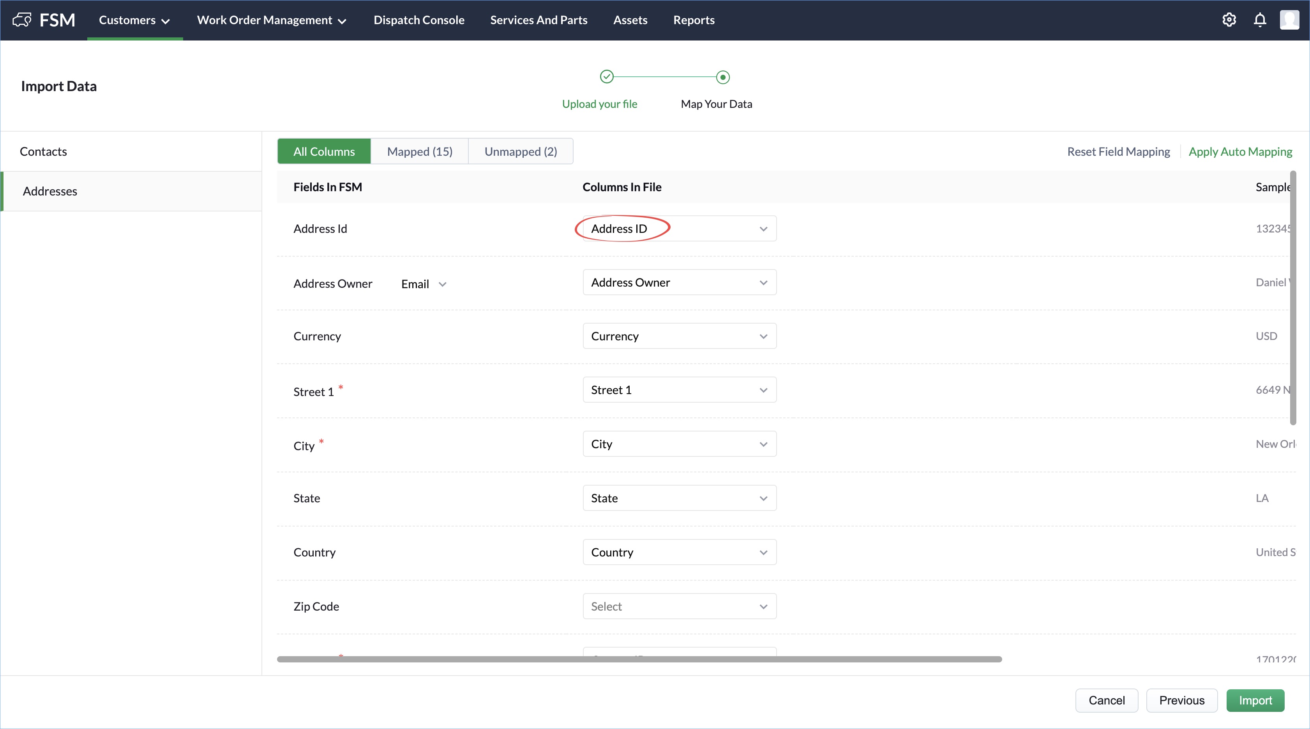Click the FSM logo icon
The height and width of the screenshot is (729, 1310).
tap(22, 20)
